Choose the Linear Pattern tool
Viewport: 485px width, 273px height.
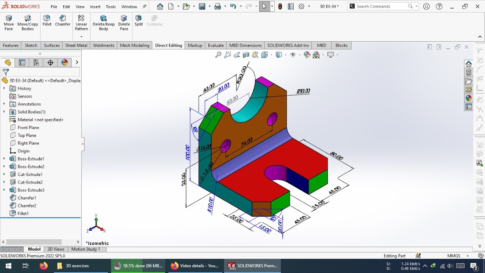(x=81, y=23)
